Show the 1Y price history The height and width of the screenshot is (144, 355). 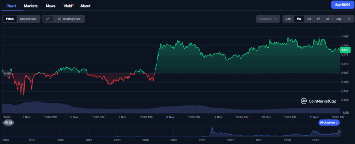click(x=318, y=19)
